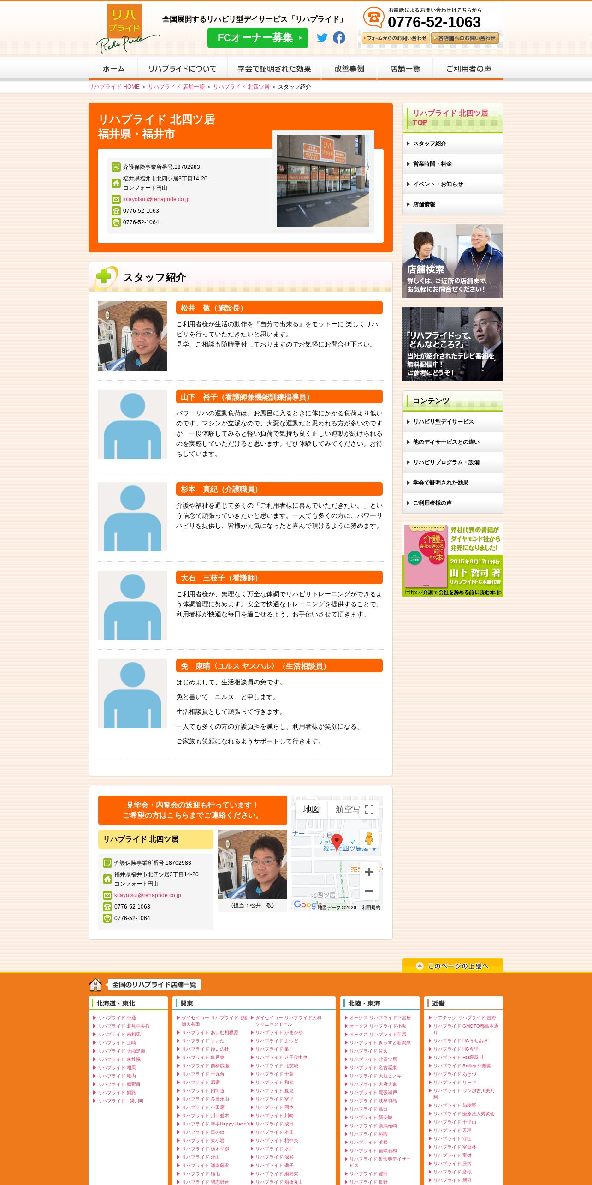
Task: Open the 店舗検索 banner
Action: [x=452, y=261]
